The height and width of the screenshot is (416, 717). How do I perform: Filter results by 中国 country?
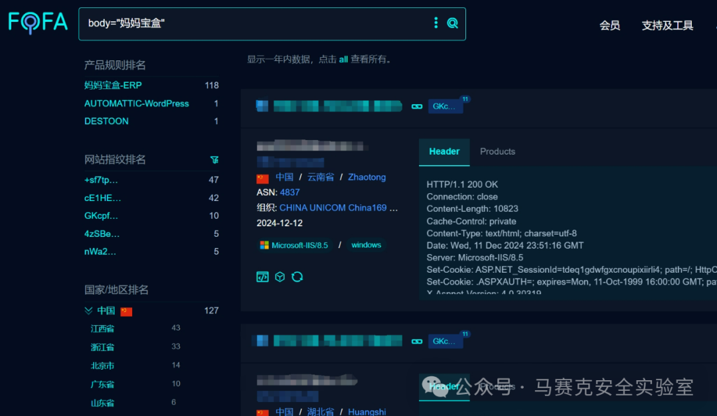point(106,311)
